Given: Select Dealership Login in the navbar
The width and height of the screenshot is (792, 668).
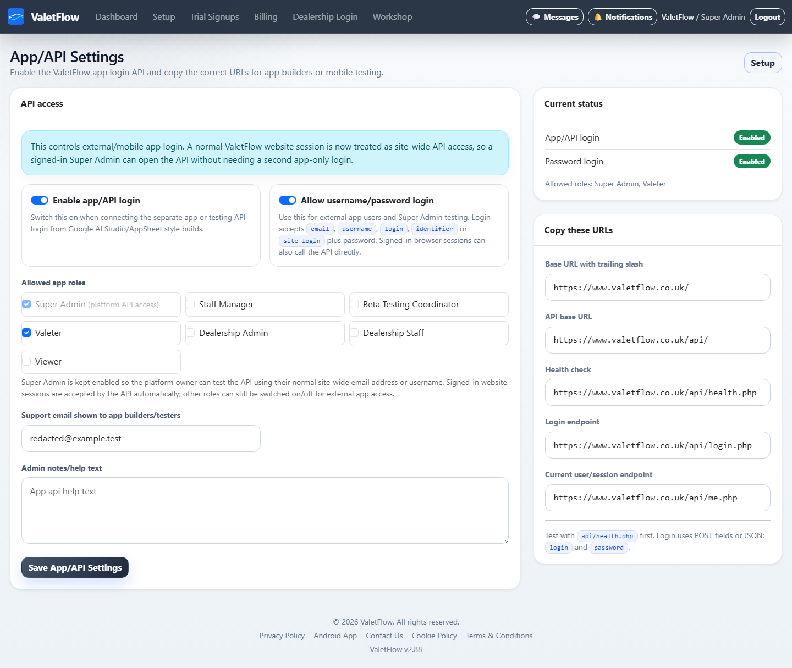Looking at the screenshot, I should click(325, 17).
